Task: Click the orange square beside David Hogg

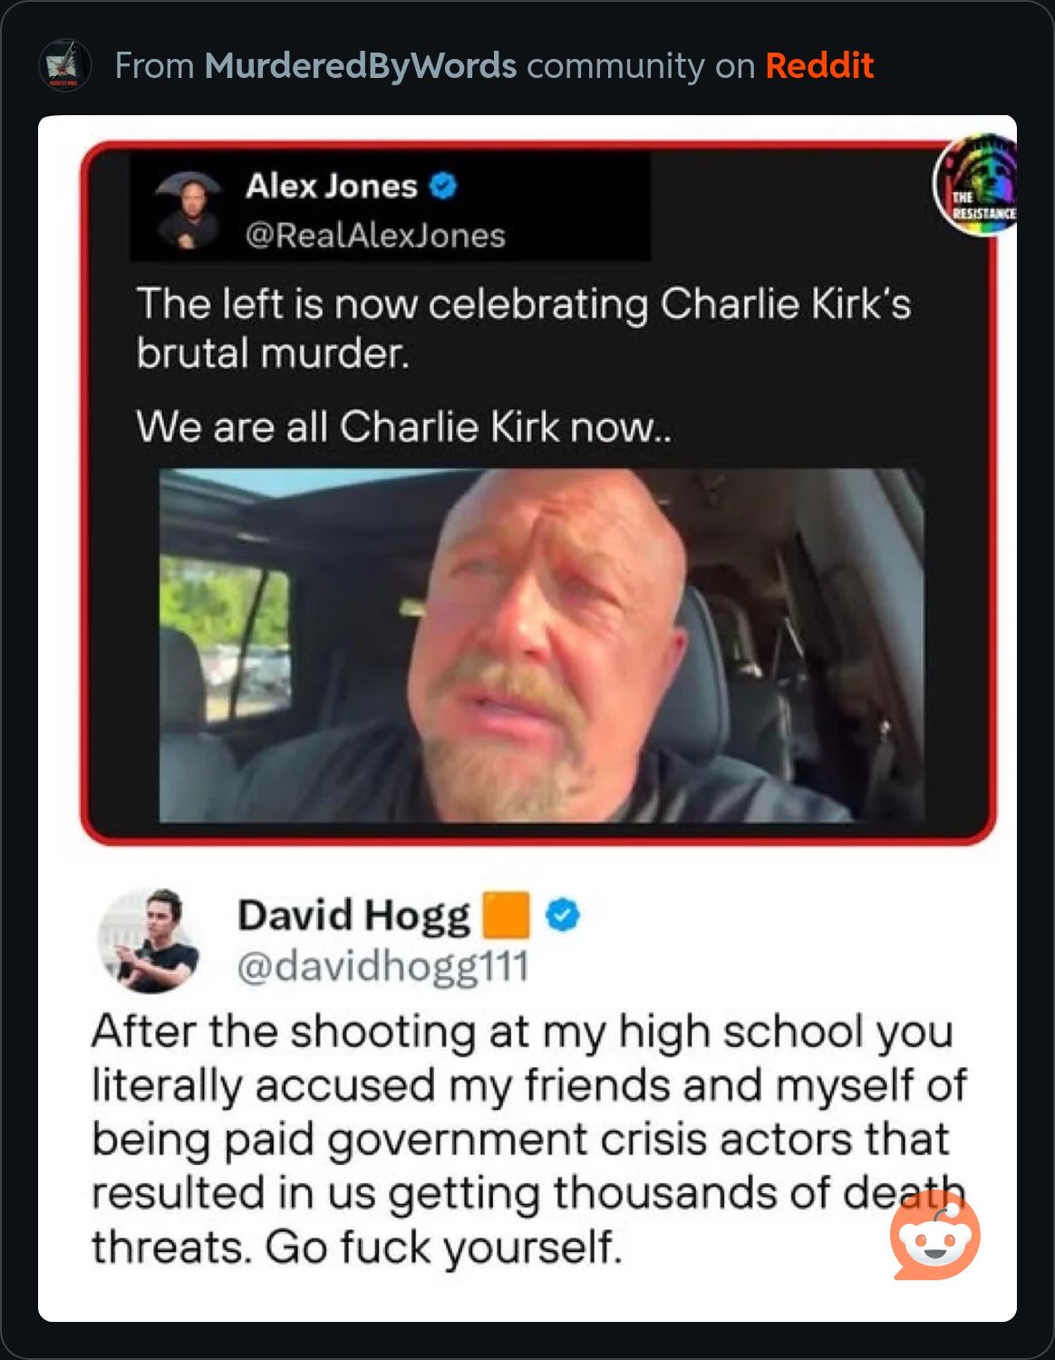Action: (x=506, y=915)
